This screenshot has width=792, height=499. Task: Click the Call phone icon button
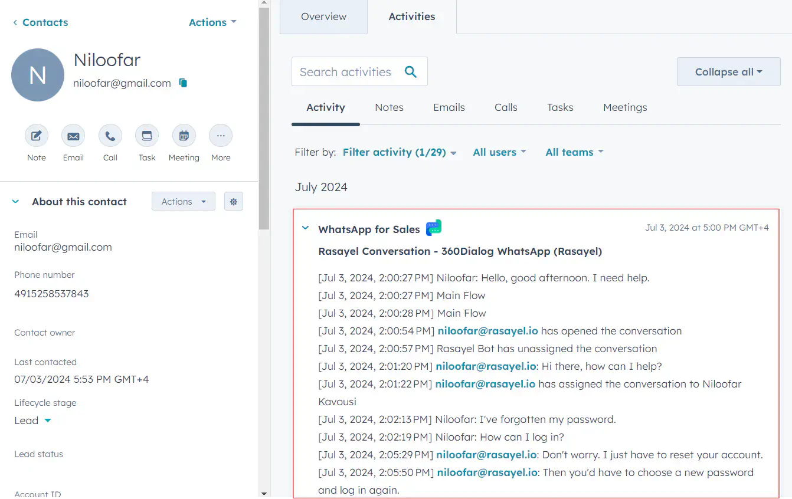click(110, 136)
